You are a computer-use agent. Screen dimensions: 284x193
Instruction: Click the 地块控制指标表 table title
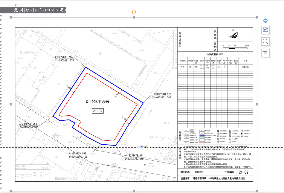pos(215,54)
